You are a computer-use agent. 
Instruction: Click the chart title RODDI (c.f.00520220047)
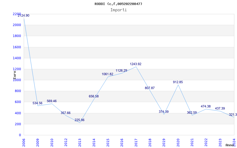(118, 4)
